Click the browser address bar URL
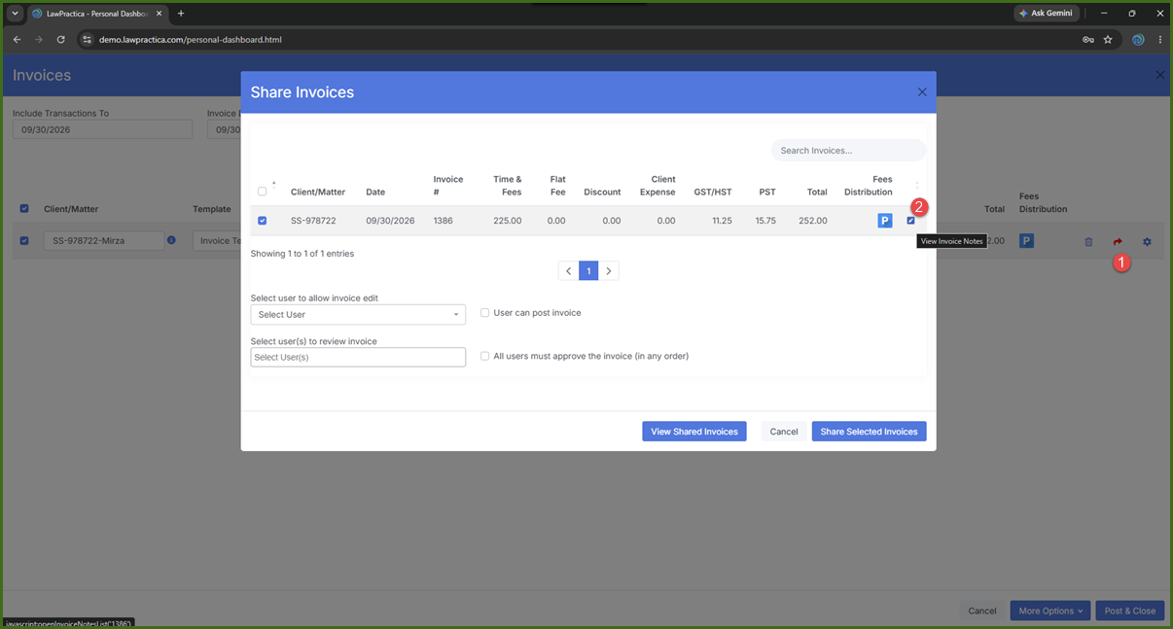Screen dimensions: 1173x629 (x=191, y=40)
